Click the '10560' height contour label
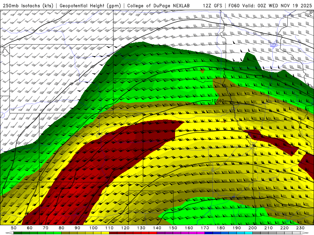The image size is (314, 235). coord(218,101)
